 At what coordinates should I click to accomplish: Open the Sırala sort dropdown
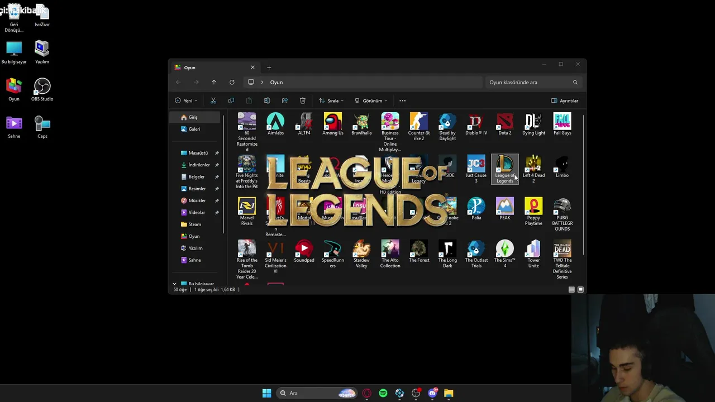(331, 100)
